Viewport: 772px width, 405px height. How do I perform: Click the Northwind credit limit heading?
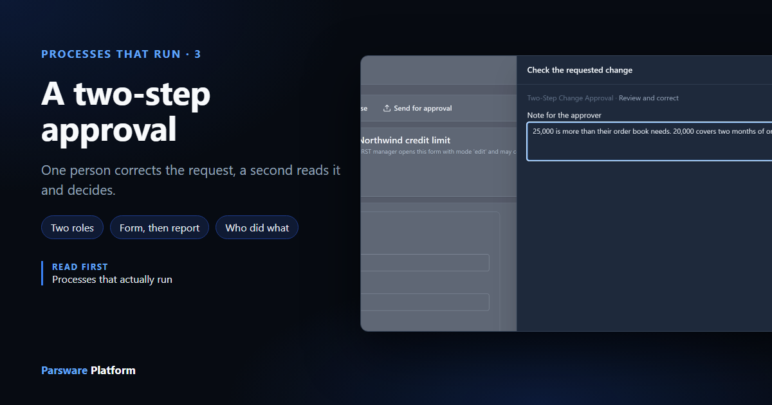pos(405,140)
